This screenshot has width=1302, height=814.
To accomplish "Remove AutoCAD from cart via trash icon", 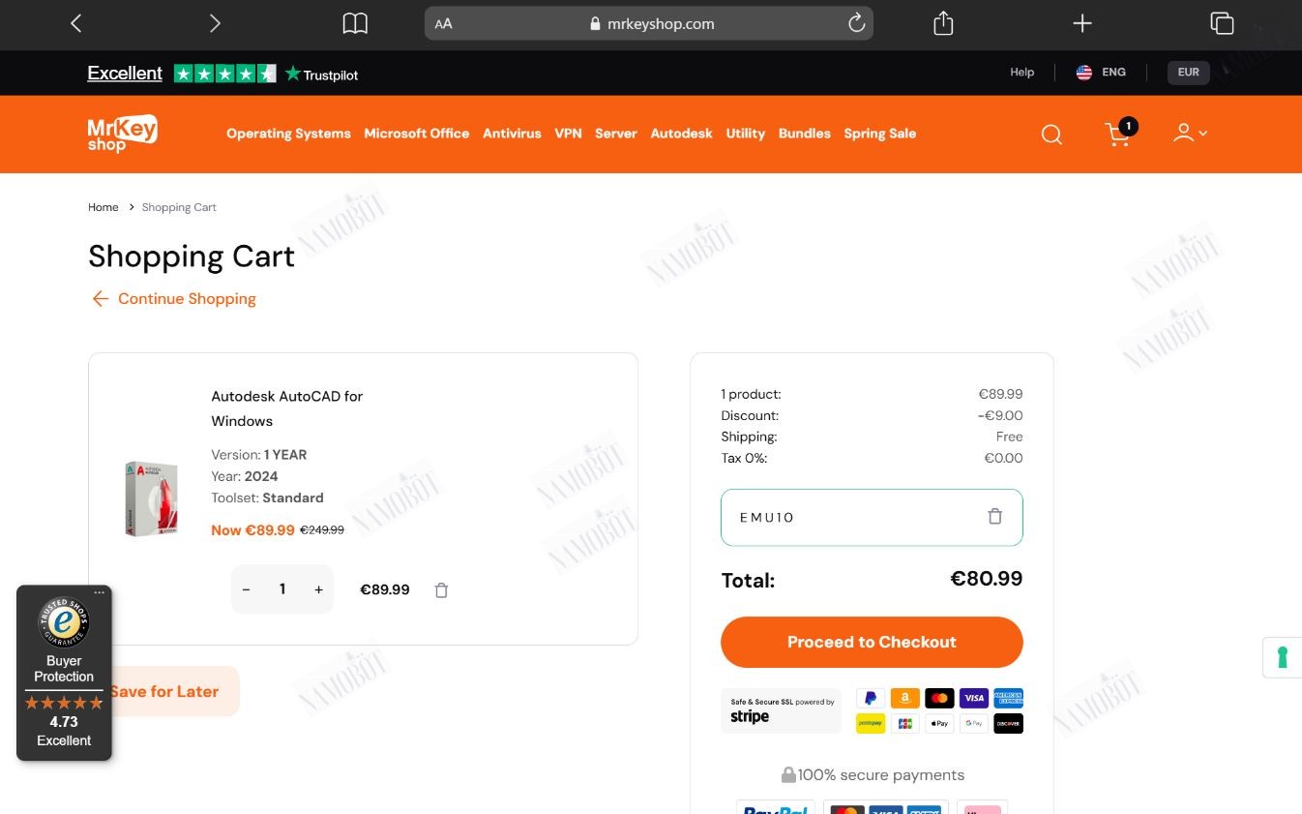I will click(x=441, y=589).
